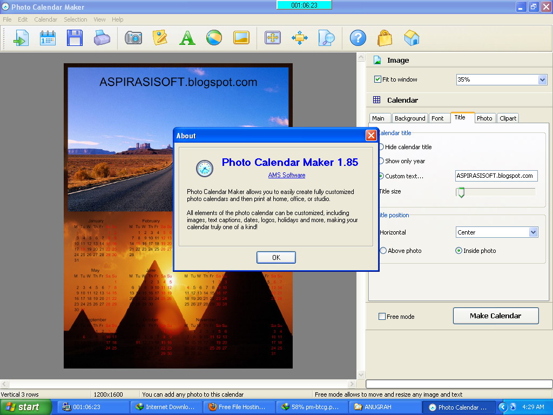Click the calendar preview image
The width and height of the screenshot is (553, 415).
pos(178,216)
